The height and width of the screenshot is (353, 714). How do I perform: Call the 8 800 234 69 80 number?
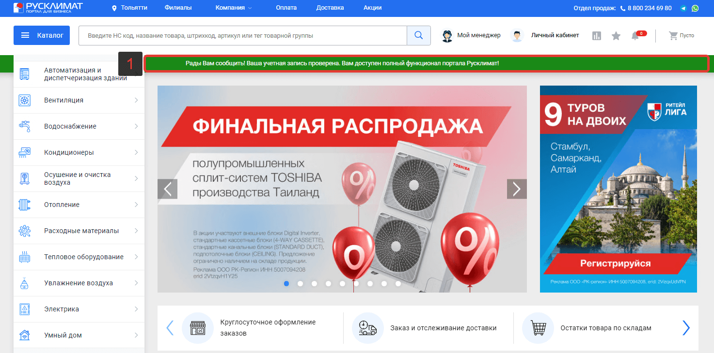(x=650, y=8)
